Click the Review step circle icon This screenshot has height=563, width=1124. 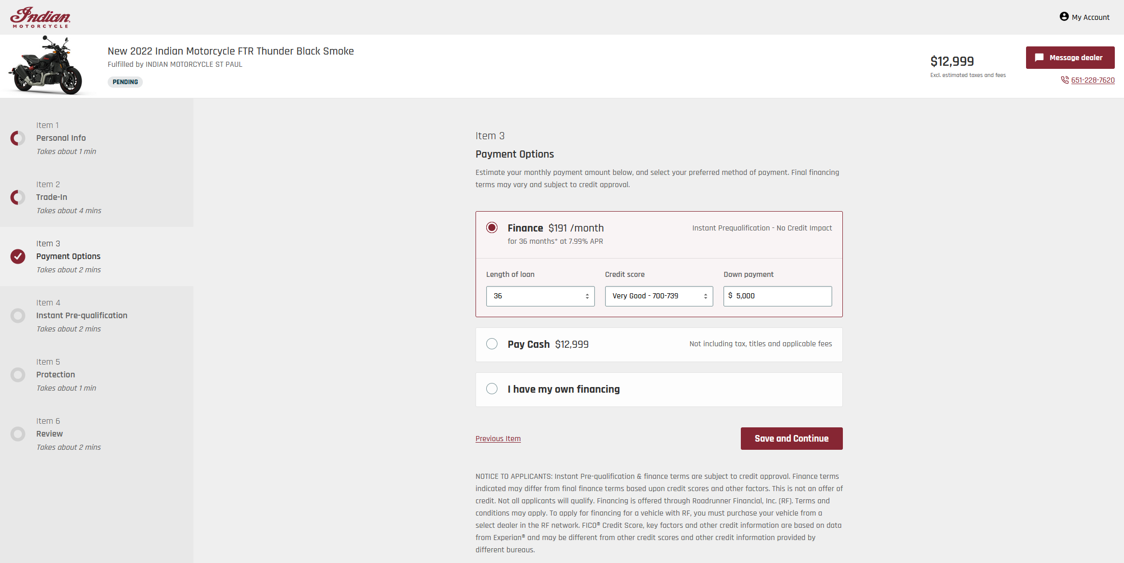click(x=18, y=434)
